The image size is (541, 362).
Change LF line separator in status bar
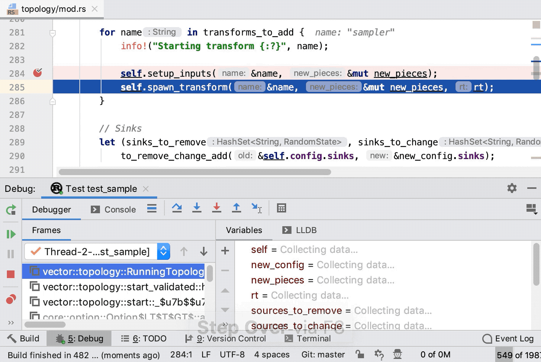206,354
